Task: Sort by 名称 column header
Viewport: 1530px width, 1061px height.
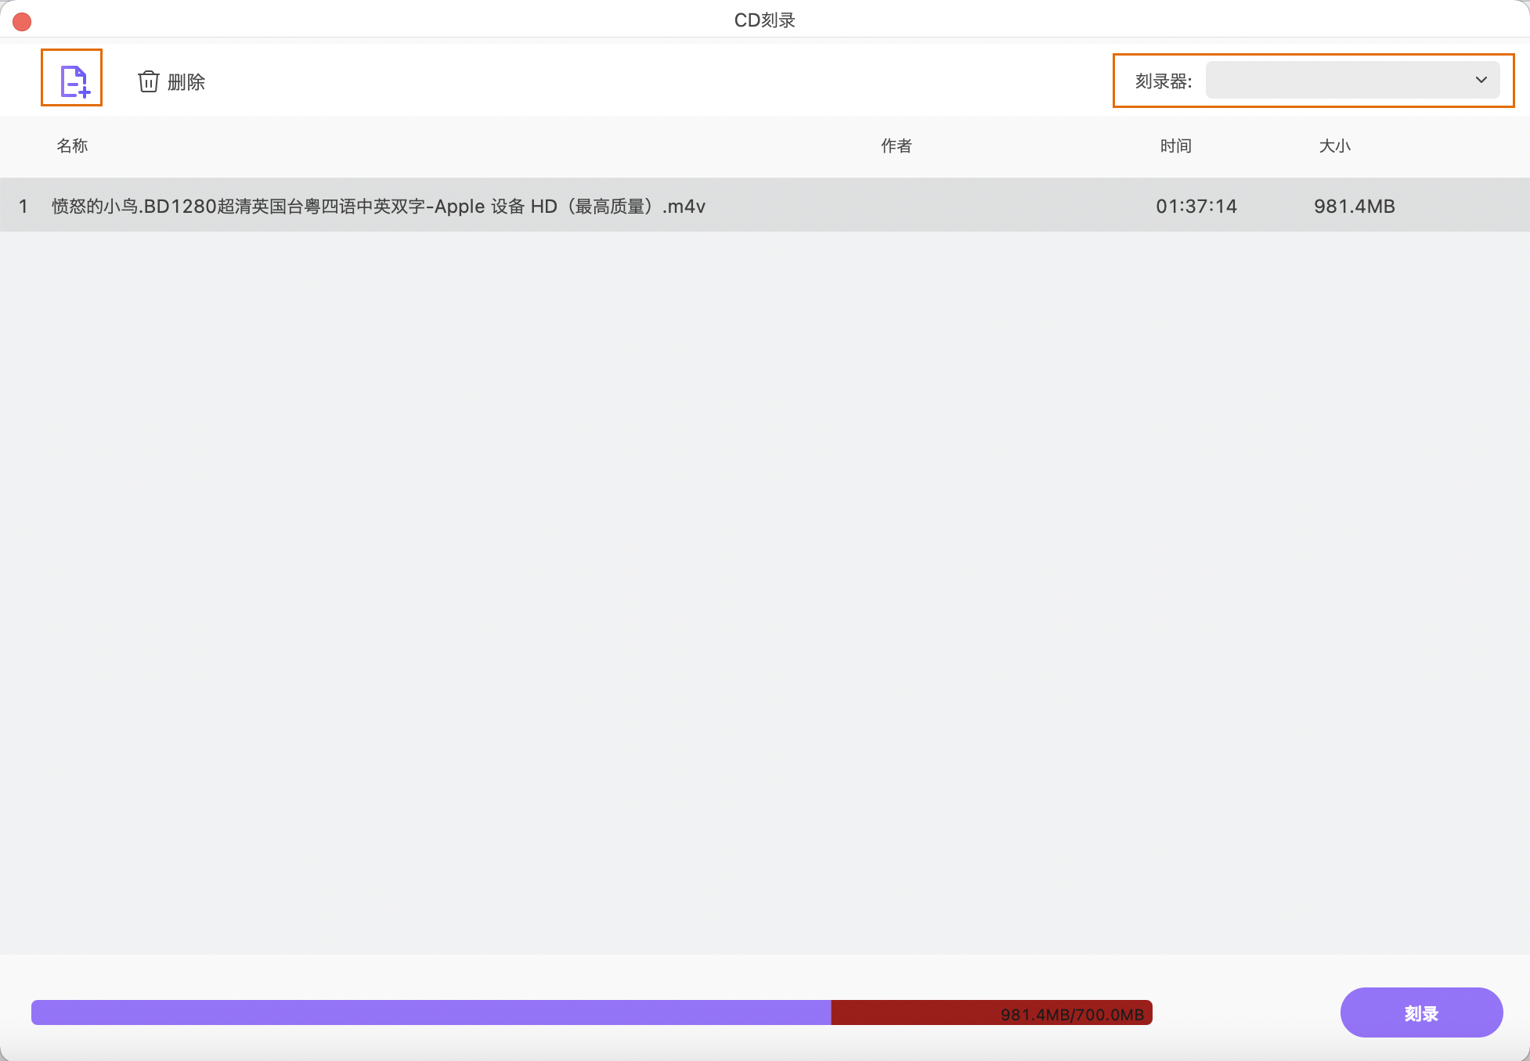Action: 72,146
